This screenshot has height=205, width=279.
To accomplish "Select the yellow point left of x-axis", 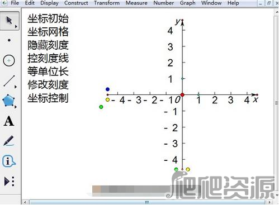I will tap(107, 100).
